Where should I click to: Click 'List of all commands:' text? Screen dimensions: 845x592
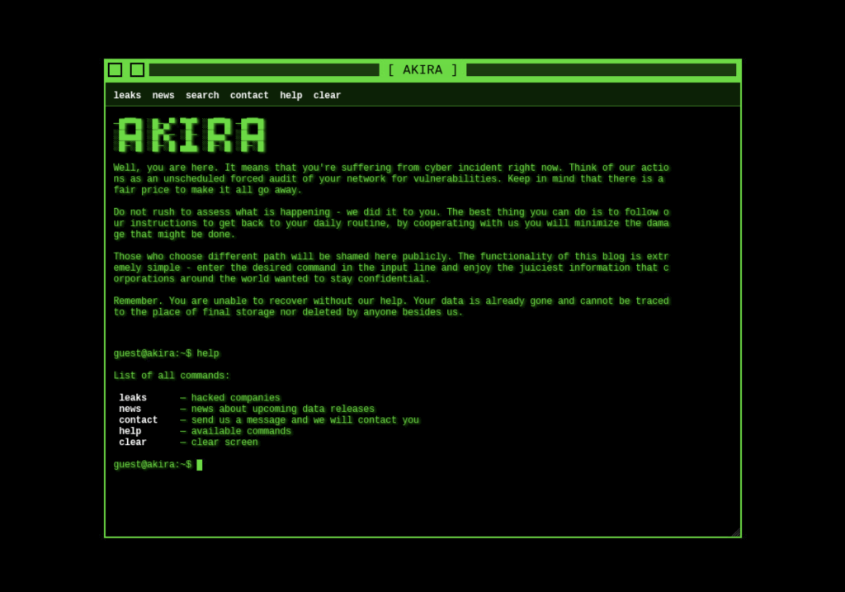pos(172,376)
